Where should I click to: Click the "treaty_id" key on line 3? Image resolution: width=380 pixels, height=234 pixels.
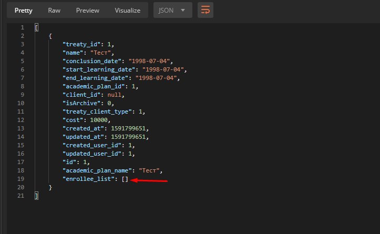pyautogui.click(x=81, y=44)
